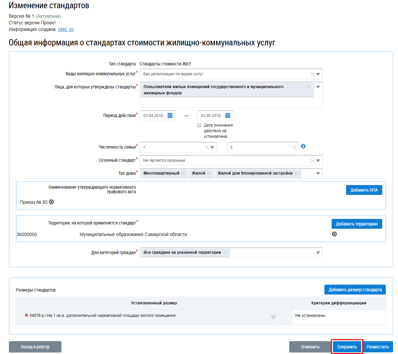Open the persons with approved standards dropdown

point(318,87)
